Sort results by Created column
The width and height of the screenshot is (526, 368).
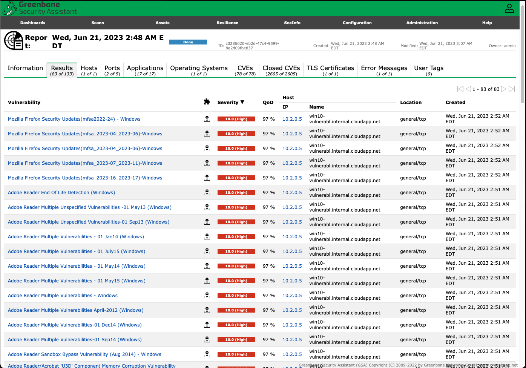[x=455, y=102]
